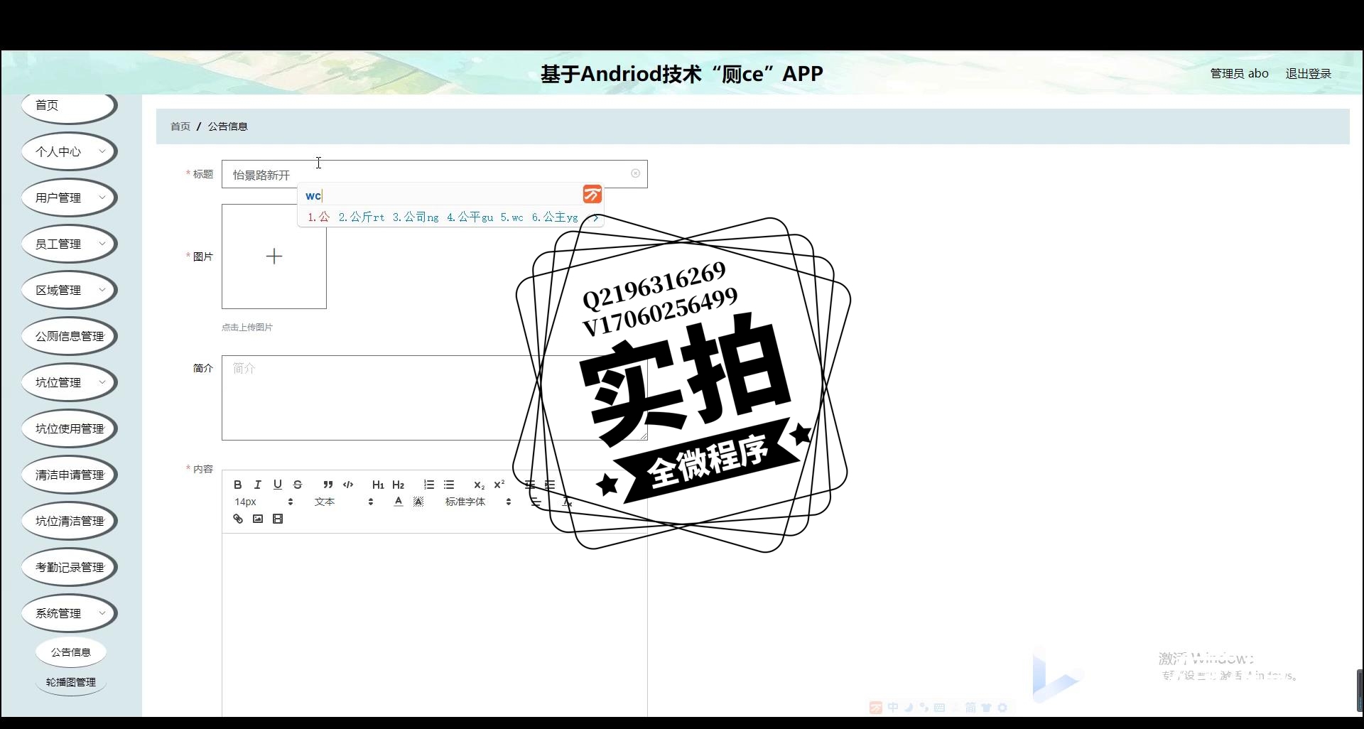Click the plus icon to upload image

point(274,256)
